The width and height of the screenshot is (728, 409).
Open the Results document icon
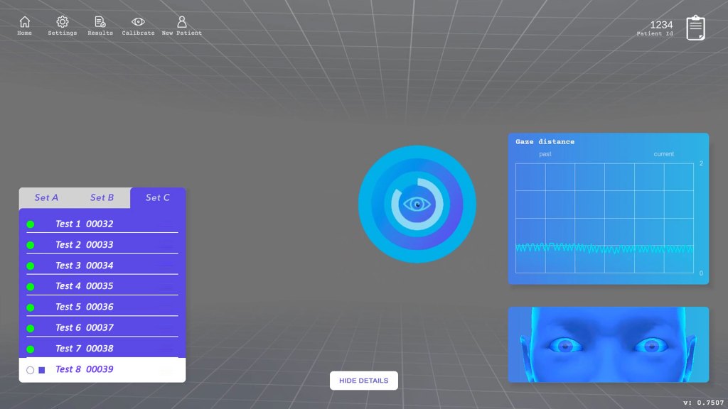click(100, 22)
